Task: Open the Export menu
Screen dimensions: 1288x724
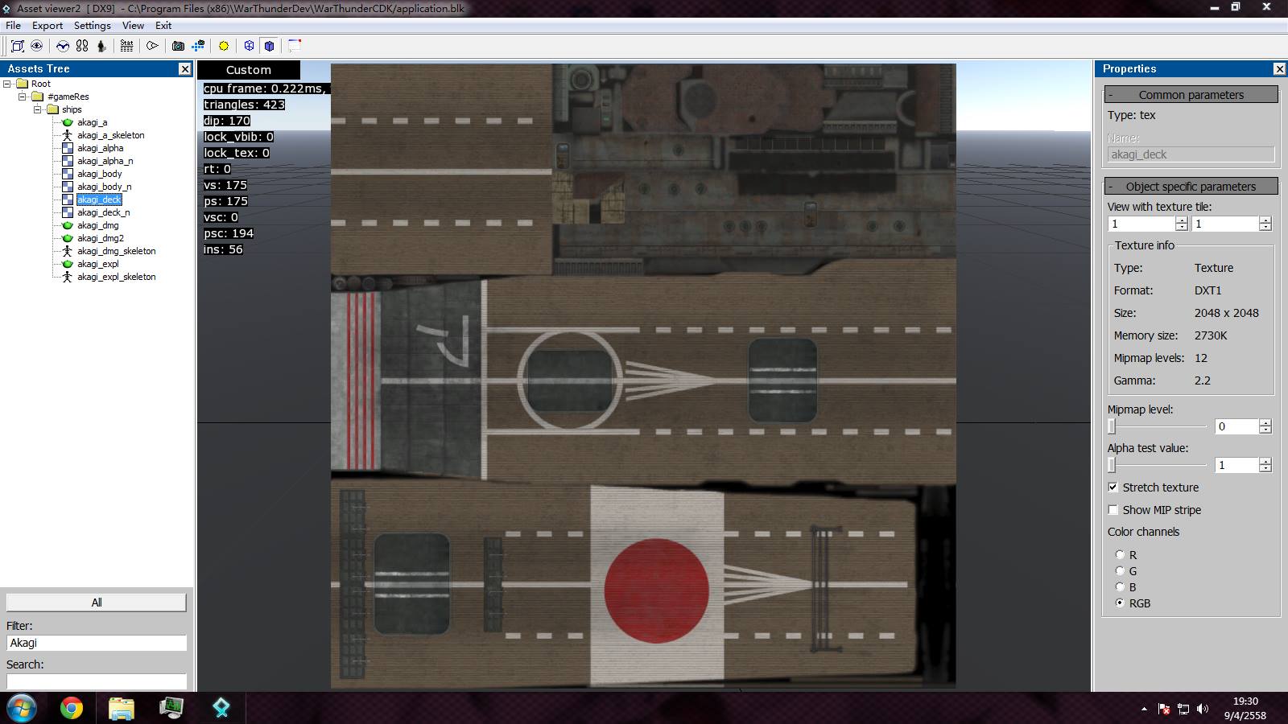Action: pos(47,25)
